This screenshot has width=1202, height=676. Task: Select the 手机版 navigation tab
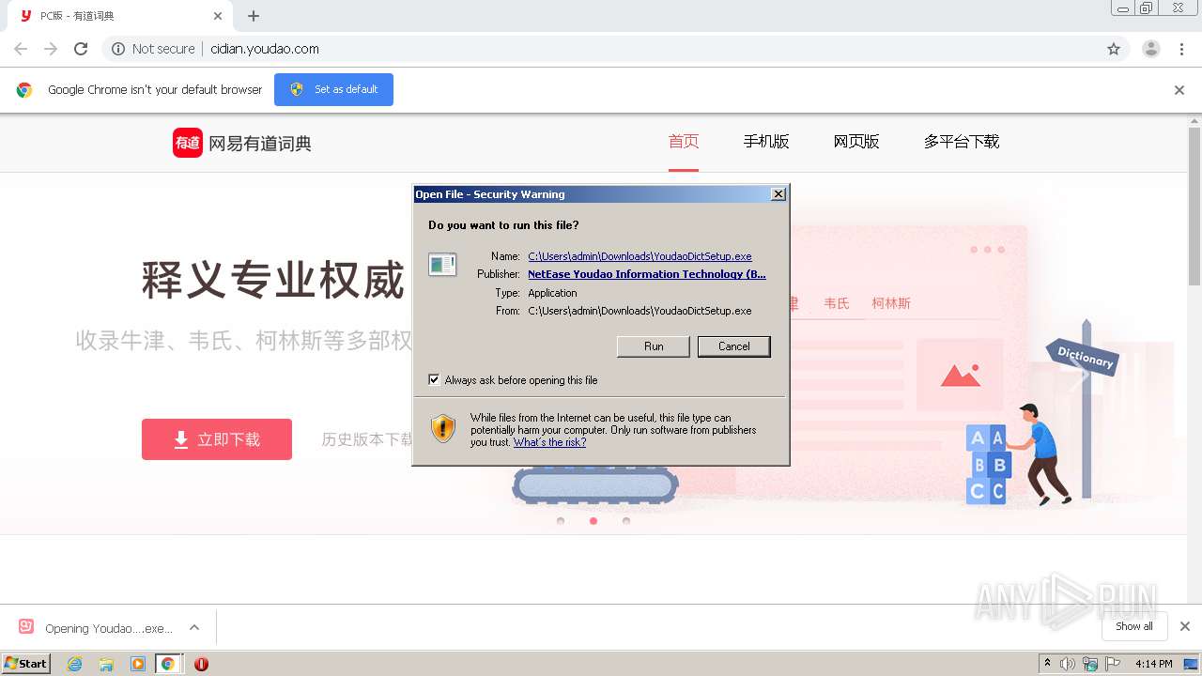[766, 142]
